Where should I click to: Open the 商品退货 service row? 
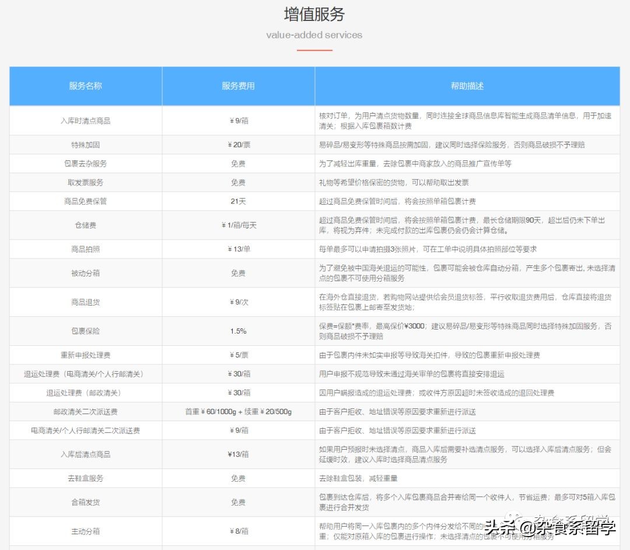click(x=85, y=302)
